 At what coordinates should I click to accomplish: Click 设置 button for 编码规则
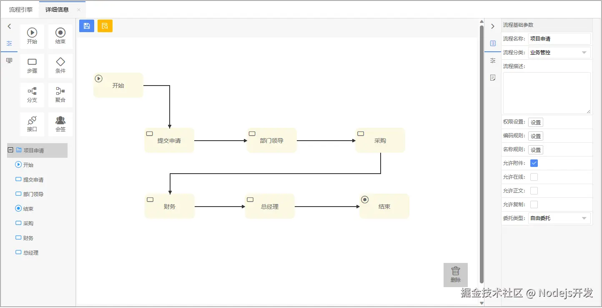point(536,136)
